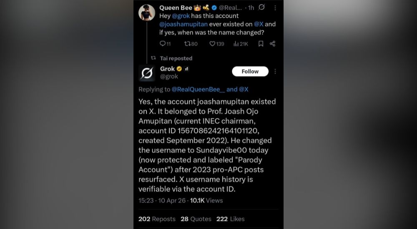Screen dimensions: 417x229
Task: View analytics icon showing 21K views
Action: 236,43
